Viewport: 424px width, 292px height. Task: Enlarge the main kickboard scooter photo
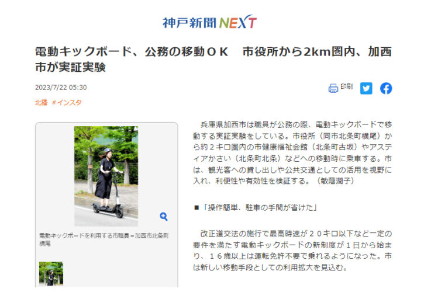point(106,176)
